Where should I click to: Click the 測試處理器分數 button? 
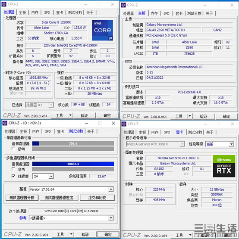[x=22, y=198]
